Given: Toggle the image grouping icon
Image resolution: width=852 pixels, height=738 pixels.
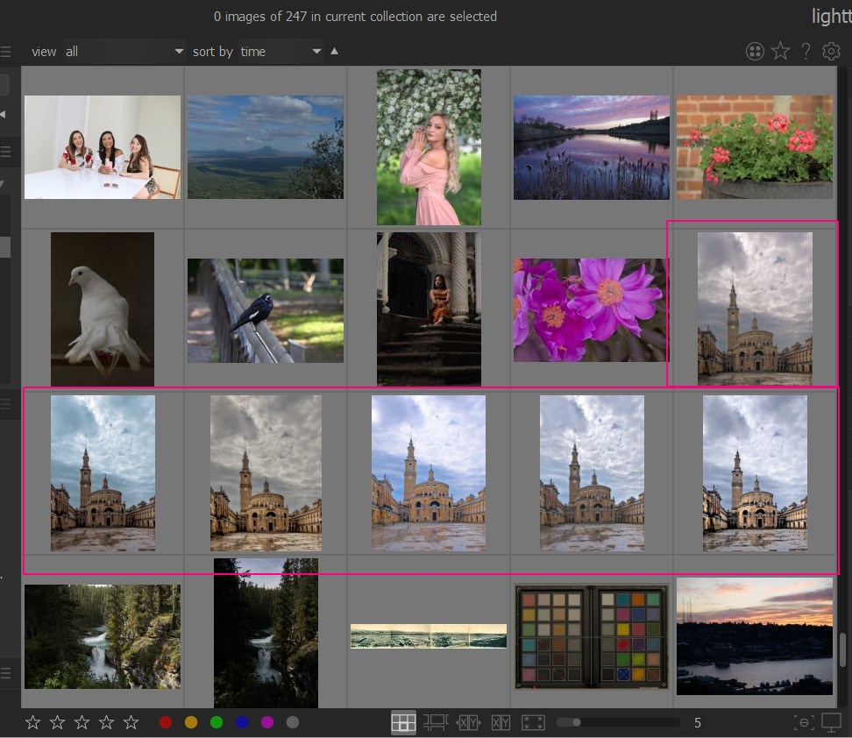Looking at the screenshot, I should click(755, 52).
